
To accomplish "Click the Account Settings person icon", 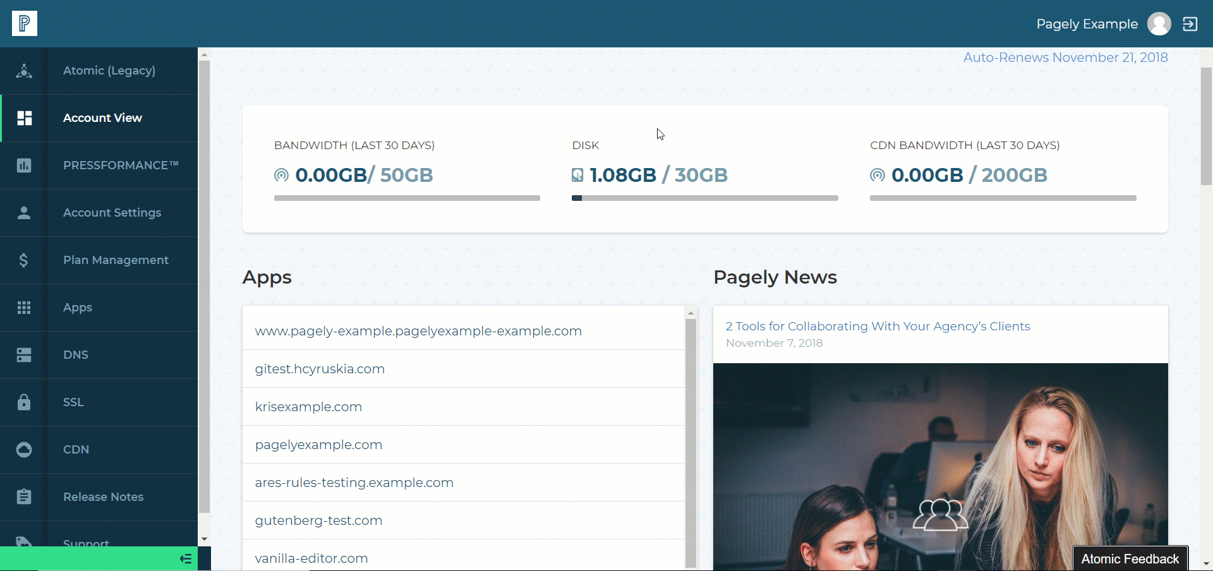I will (24, 213).
